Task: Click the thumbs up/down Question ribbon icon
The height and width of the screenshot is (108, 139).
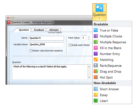Action: [x=99, y=8]
